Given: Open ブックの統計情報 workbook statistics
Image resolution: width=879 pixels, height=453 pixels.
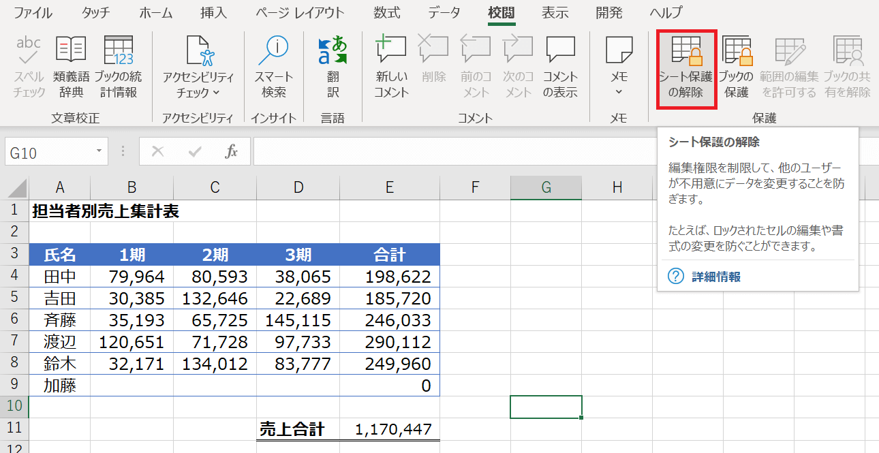Looking at the screenshot, I should (118, 67).
